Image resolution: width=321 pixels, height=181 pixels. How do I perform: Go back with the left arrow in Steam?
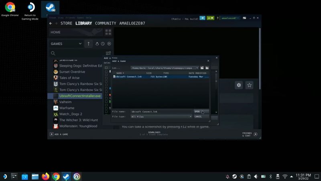51,23
